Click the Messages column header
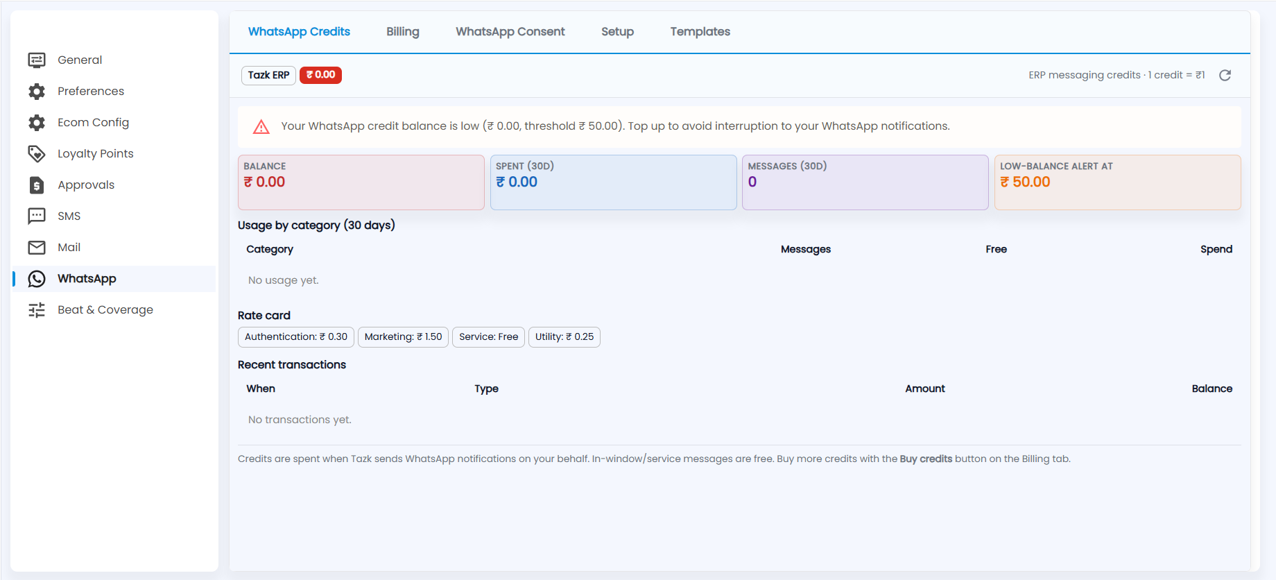The image size is (1276, 580). point(806,250)
